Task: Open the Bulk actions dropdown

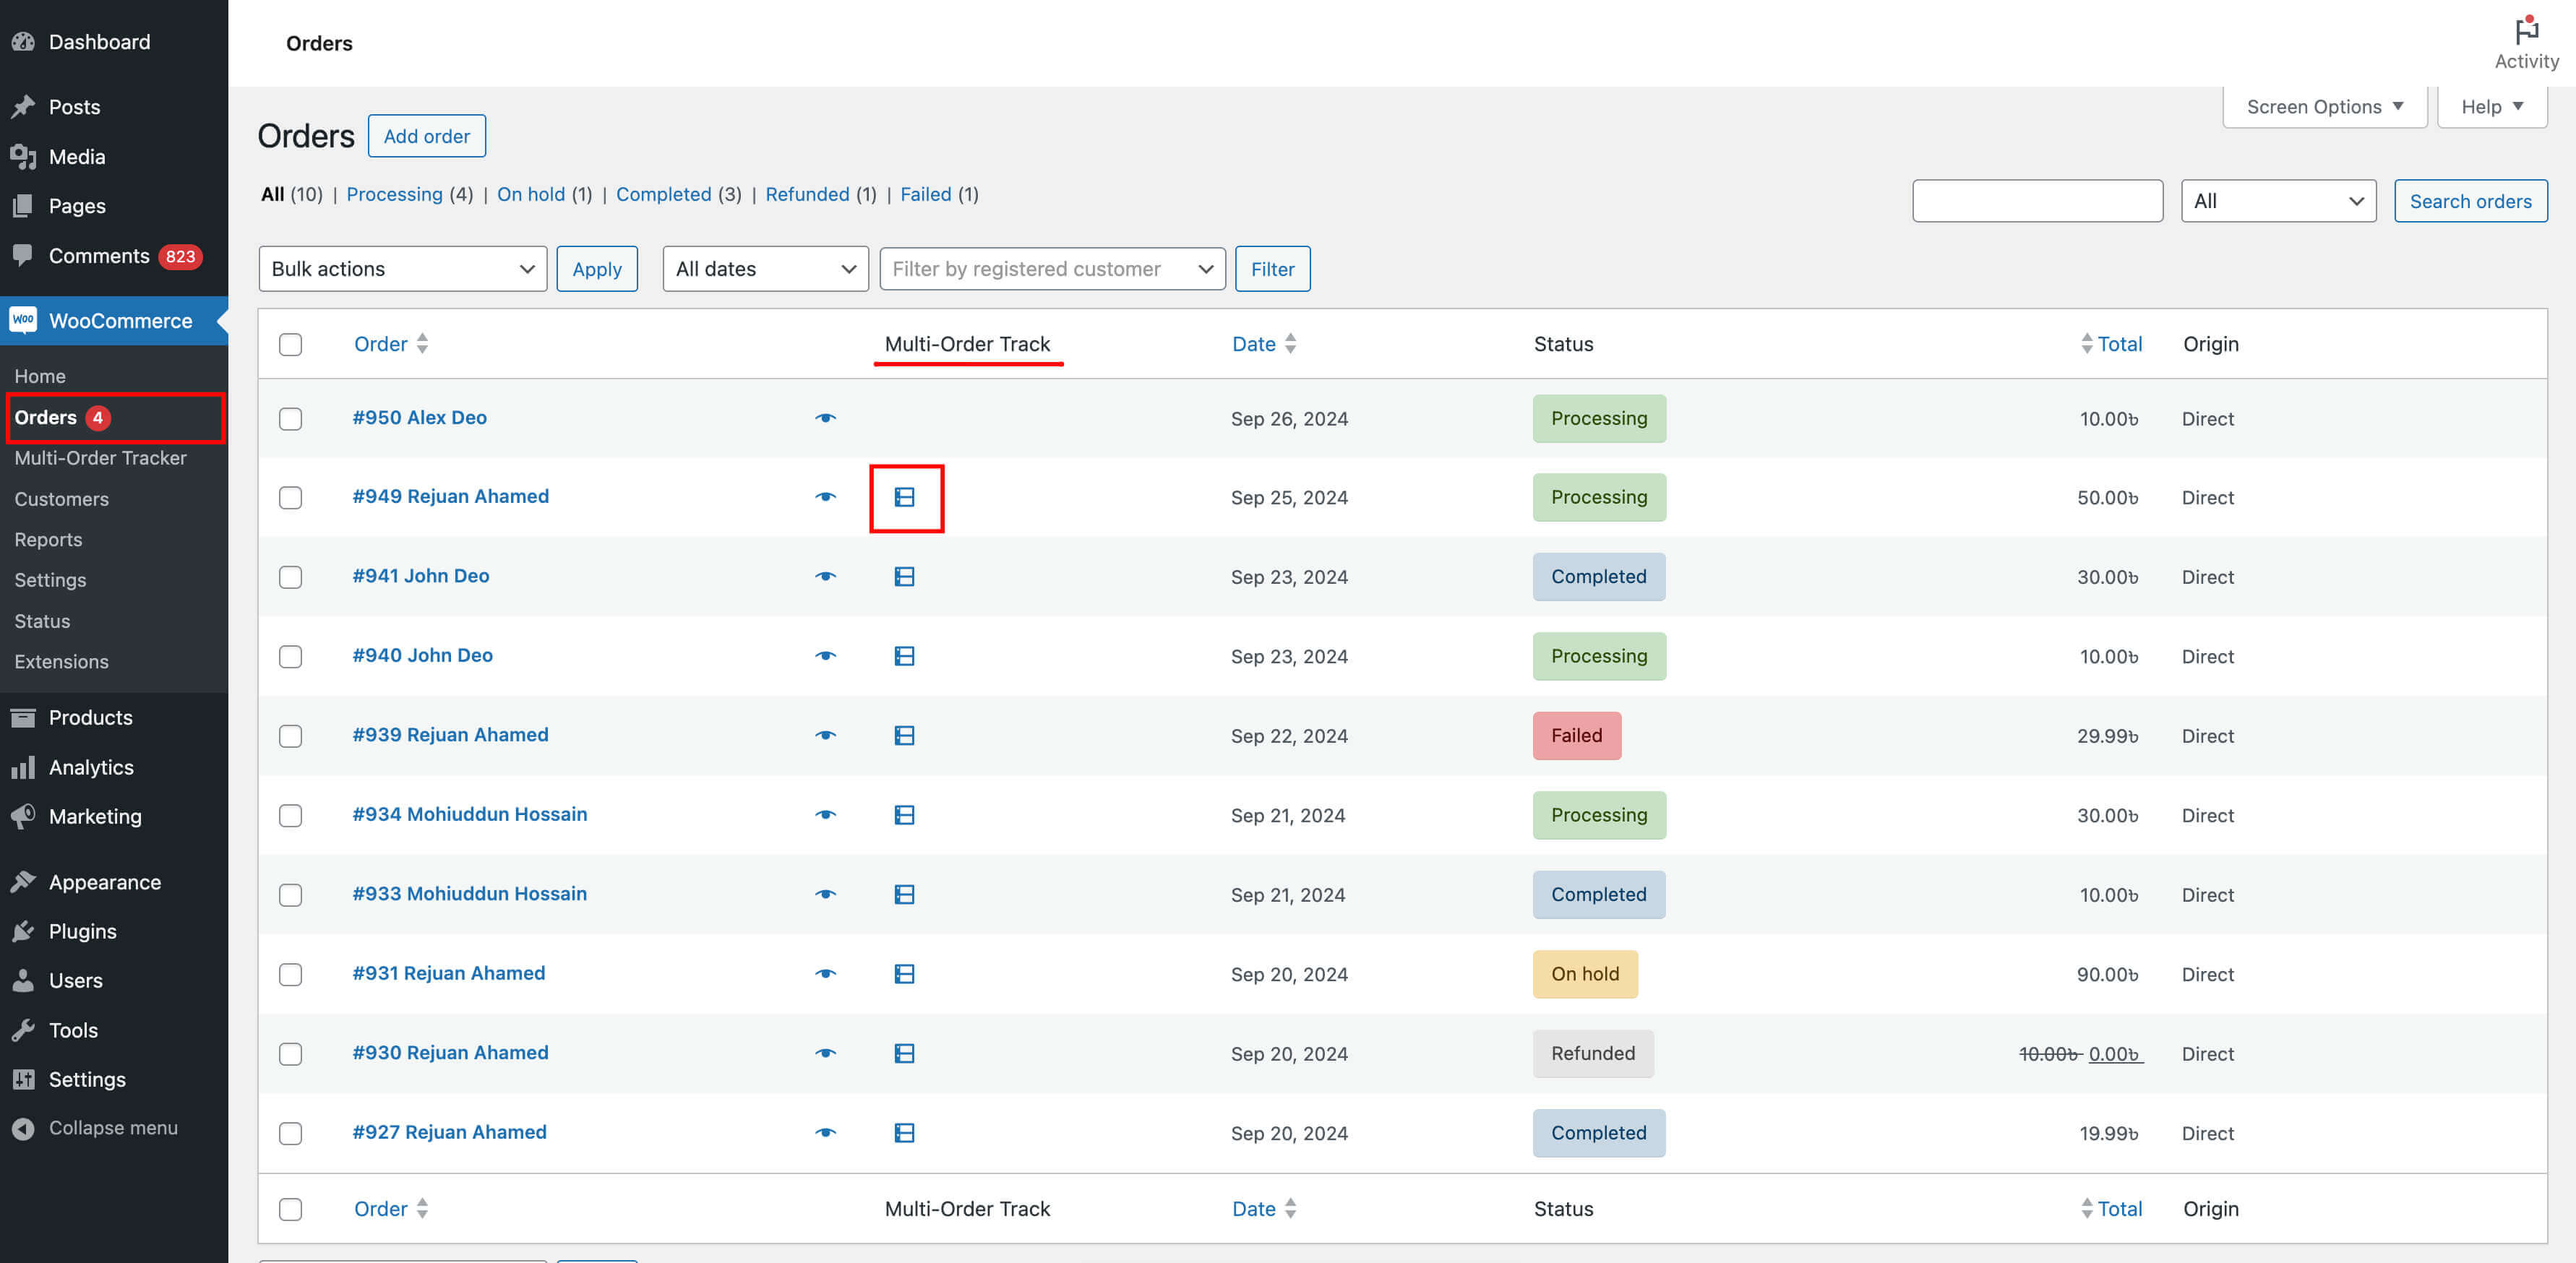Action: pyautogui.click(x=402, y=269)
